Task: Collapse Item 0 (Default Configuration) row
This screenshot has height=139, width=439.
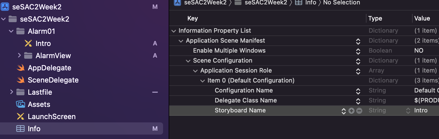Action: [x=203, y=81]
